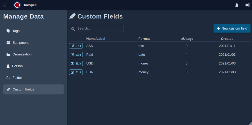The width and height of the screenshot is (252, 125).
Task: Create a New custom field
Action: (232, 28)
